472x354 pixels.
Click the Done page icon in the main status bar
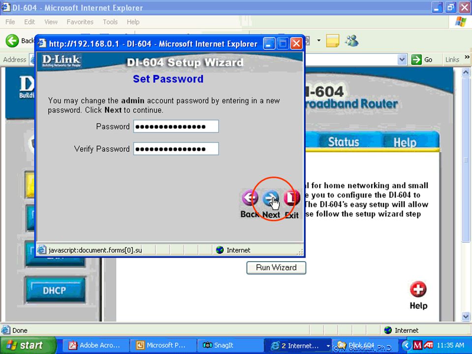(5, 330)
